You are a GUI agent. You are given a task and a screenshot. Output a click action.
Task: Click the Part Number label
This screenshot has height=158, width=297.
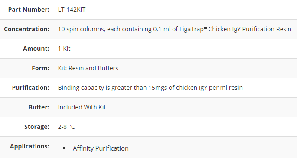coord(29,10)
